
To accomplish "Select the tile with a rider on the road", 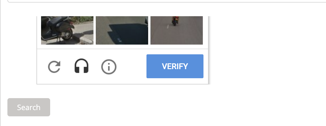I will (x=176, y=30).
